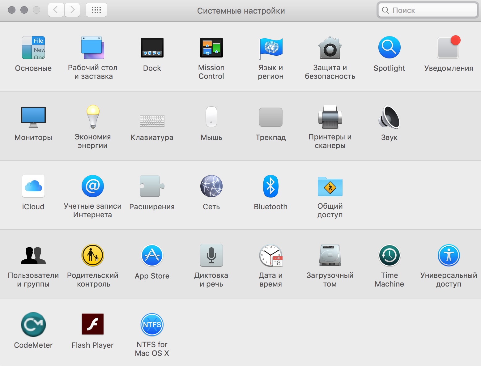Click the back navigation arrow

[x=56, y=10]
